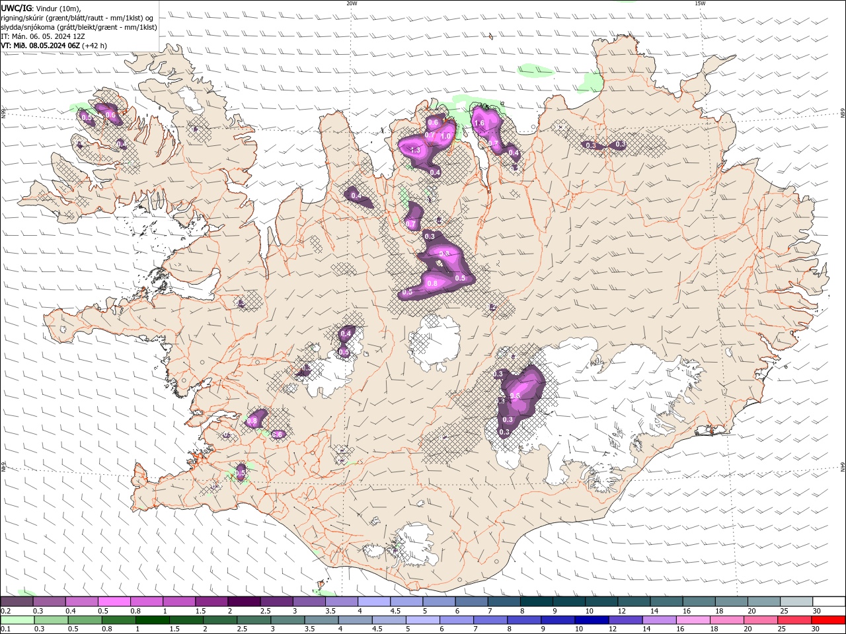The height and width of the screenshot is (634, 846).
Task: Click the '15W' longitude label
Action: click(x=700, y=3)
